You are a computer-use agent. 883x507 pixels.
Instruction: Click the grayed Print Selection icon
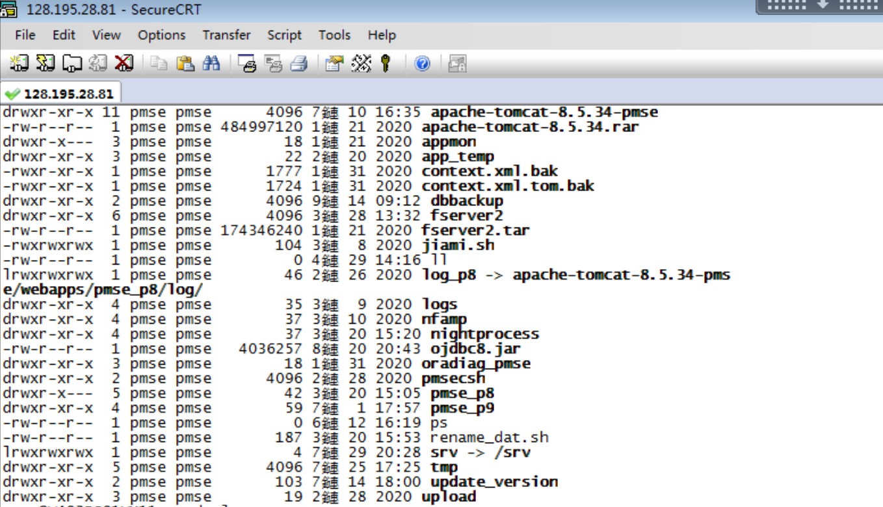(x=273, y=63)
